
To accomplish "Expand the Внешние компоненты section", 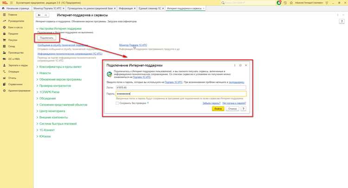I will [52, 117].
